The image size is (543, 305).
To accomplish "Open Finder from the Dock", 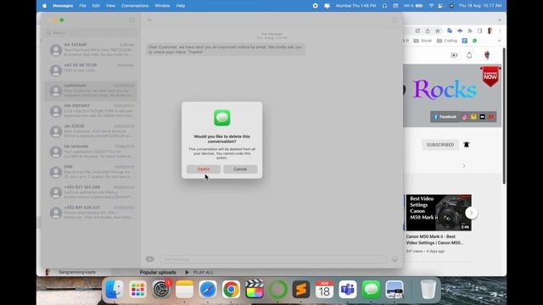I will click(115, 289).
